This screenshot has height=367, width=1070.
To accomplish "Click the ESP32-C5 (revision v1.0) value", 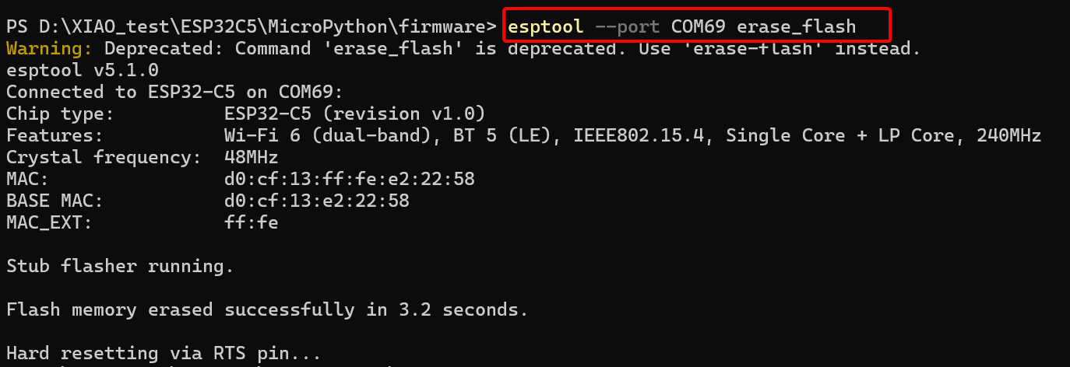I will pyautogui.click(x=354, y=114).
